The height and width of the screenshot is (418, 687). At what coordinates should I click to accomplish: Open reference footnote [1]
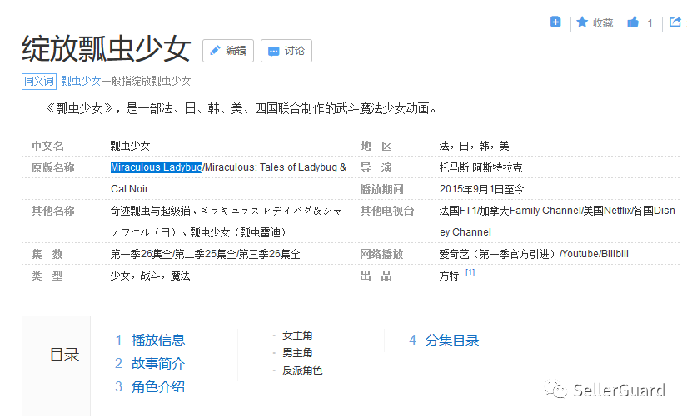point(470,272)
